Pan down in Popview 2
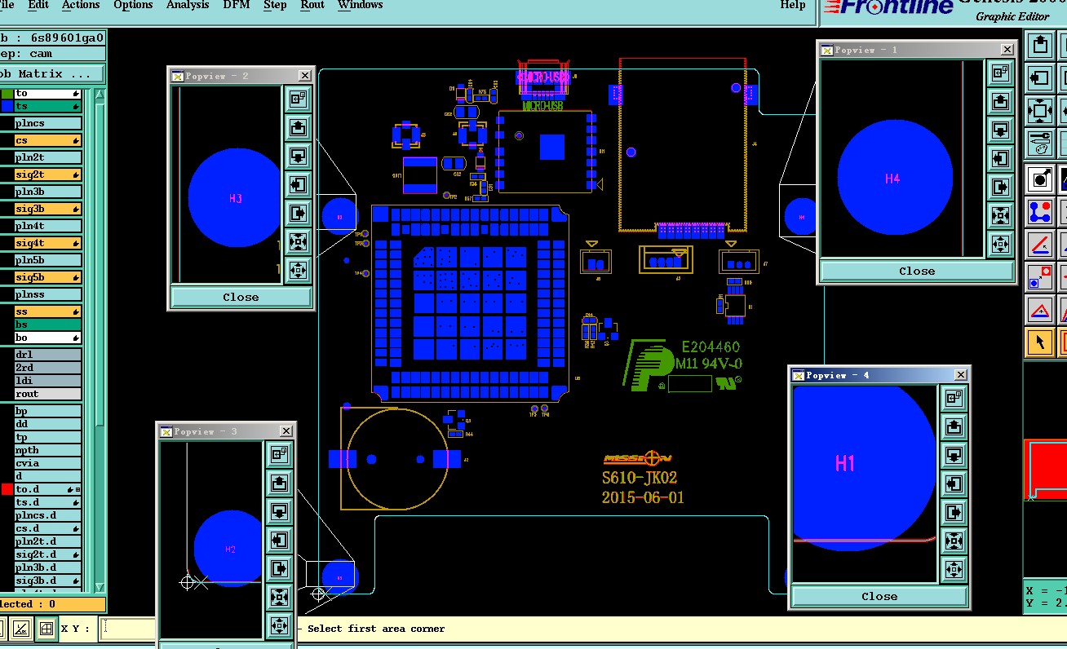Image resolution: width=1067 pixels, height=649 pixels. tap(298, 157)
